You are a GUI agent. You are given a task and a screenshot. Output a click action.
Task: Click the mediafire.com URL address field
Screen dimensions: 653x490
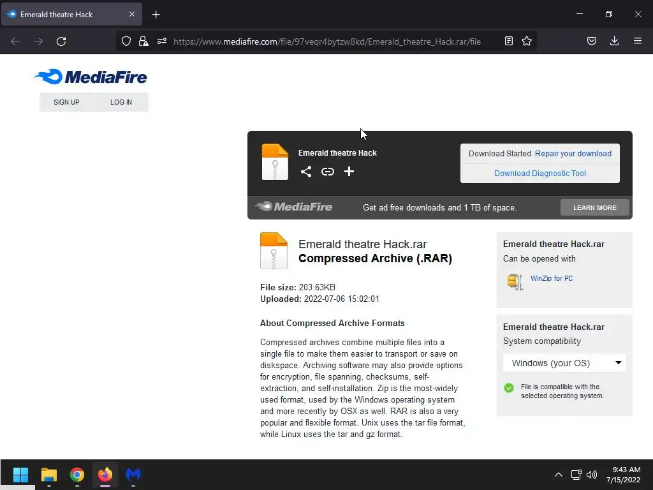tap(327, 41)
